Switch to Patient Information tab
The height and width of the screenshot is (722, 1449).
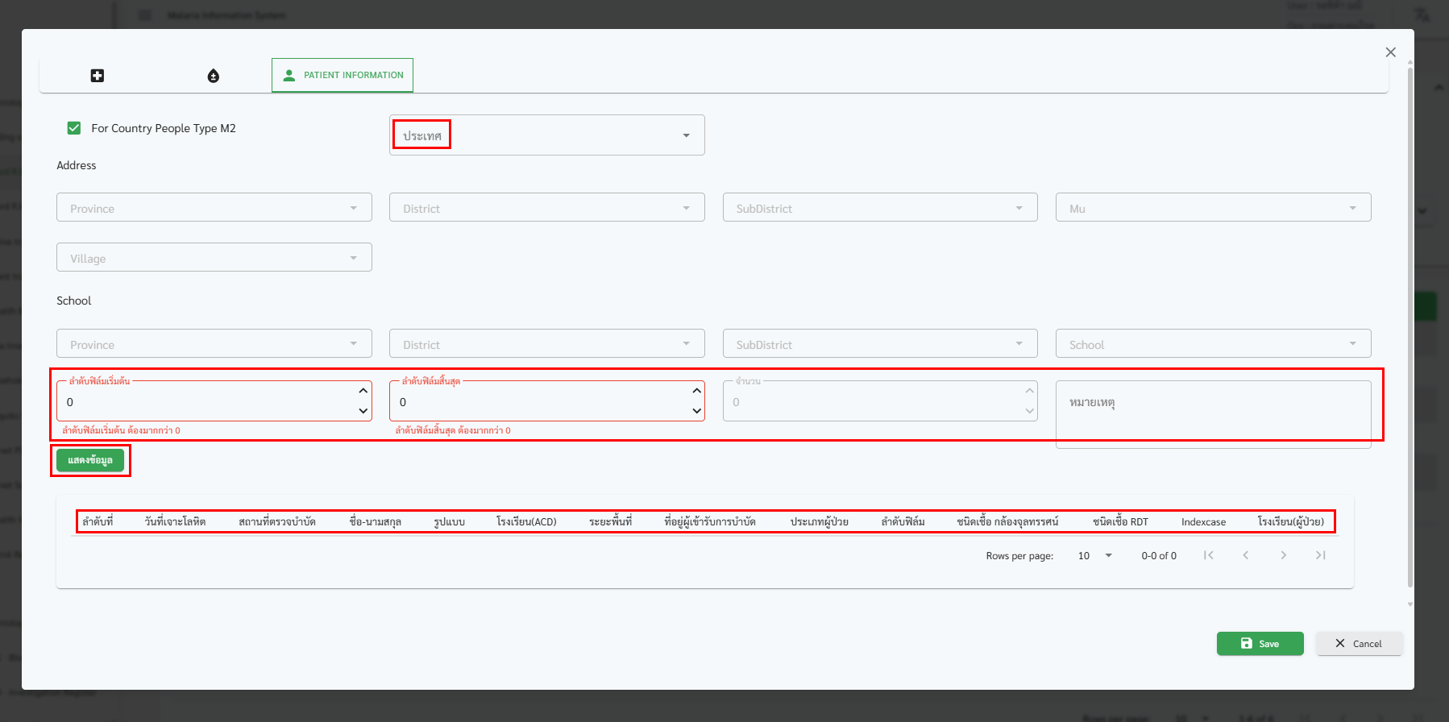pyautogui.click(x=343, y=75)
